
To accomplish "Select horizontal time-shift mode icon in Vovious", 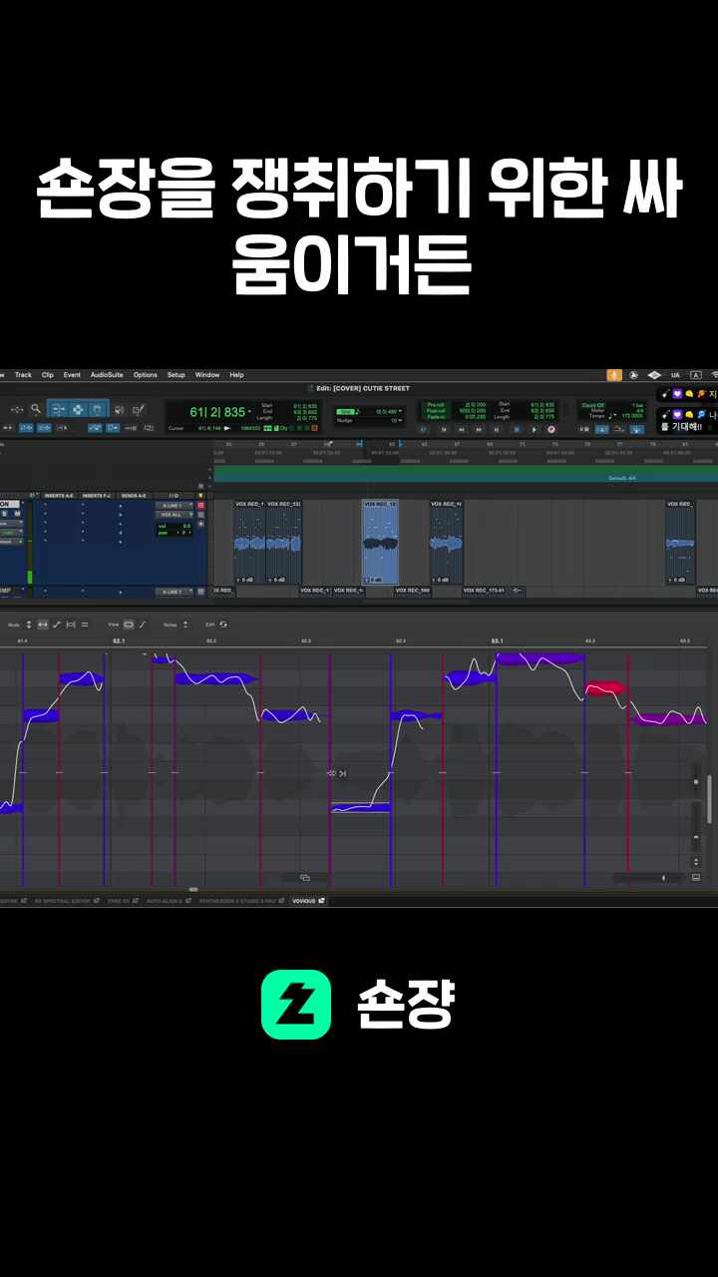I will [43, 625].
